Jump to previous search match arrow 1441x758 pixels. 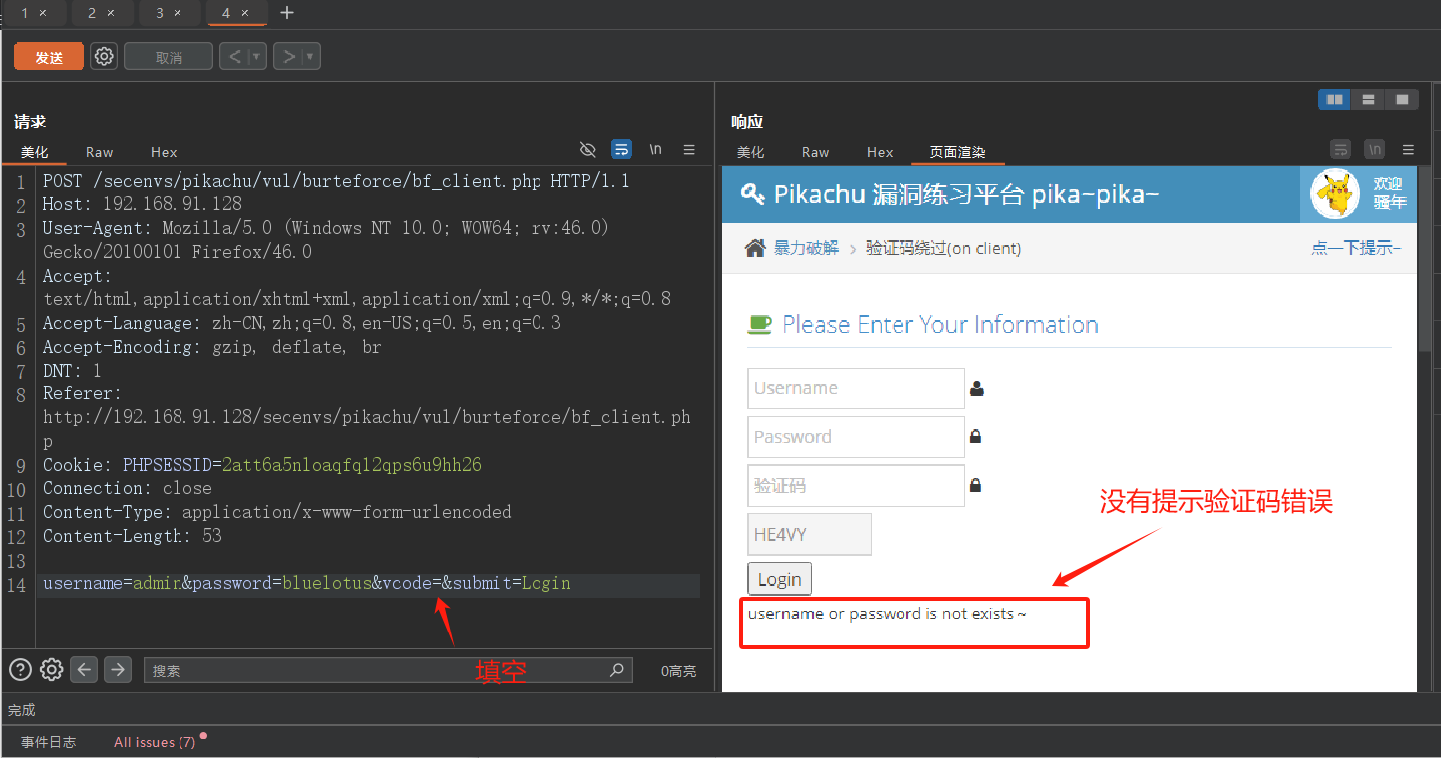85,670
